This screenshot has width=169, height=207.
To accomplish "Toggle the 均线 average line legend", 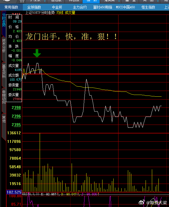I will [x=60, y=13].
